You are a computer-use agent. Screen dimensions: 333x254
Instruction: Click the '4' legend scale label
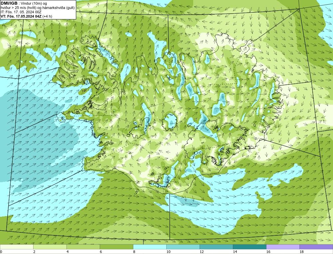click(x=68, y=252)
